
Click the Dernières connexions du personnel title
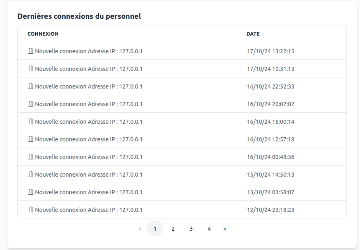coord(78,16)
